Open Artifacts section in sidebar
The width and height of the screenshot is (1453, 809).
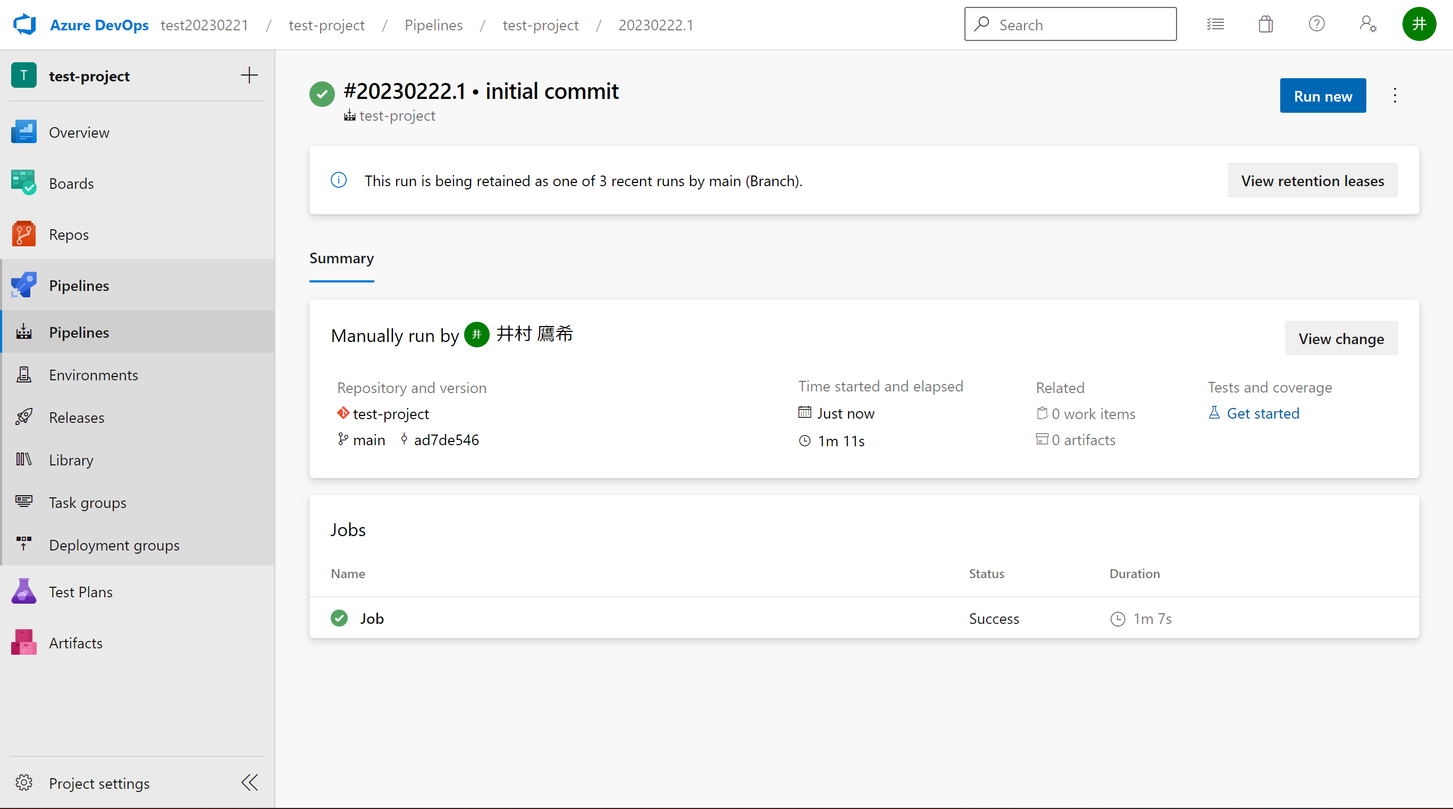[x=75, y=643]
